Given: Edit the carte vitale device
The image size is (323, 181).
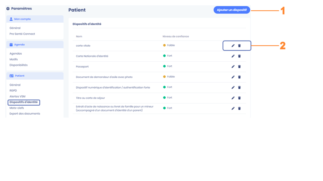Looking at the screenshot, I should tap(233, 46).
